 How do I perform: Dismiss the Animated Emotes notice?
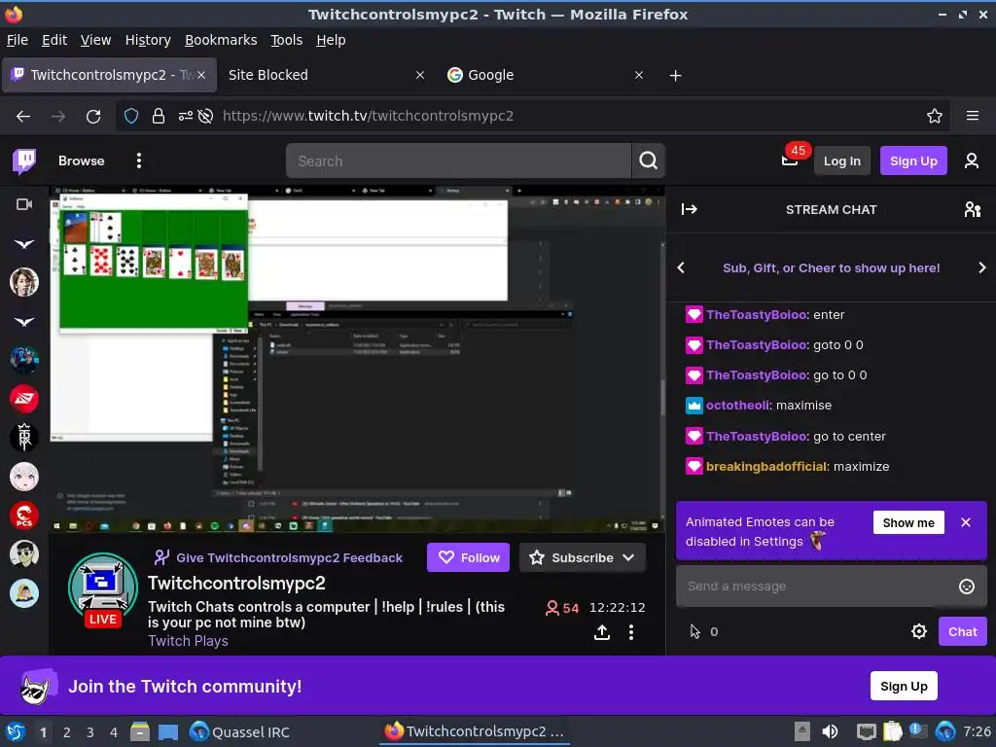pos(966,522)
